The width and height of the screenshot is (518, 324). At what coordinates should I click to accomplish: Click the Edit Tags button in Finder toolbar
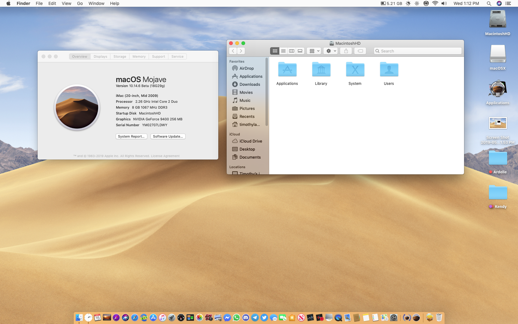pyautogui.click(x=360, y=51)
